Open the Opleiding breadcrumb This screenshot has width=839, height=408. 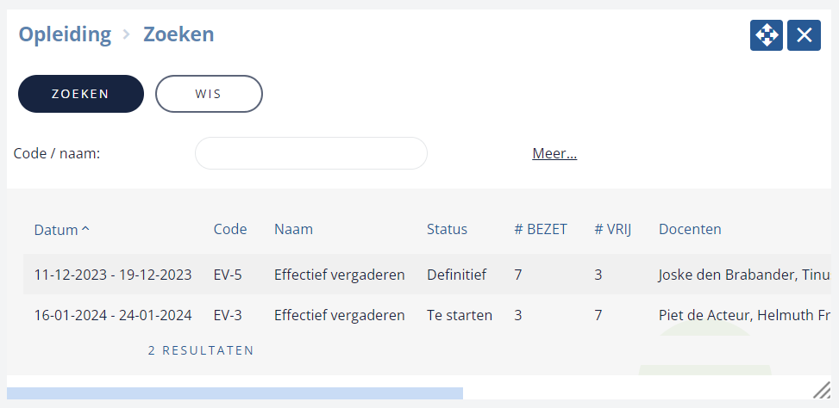pos(65,34)
